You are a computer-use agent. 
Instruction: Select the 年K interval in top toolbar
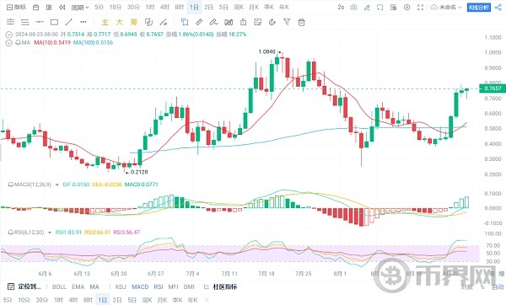point(284,7)
